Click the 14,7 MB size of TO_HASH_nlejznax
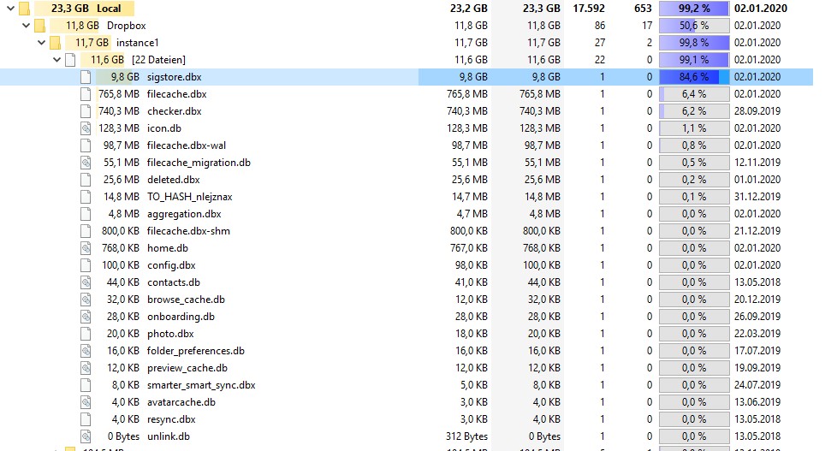 470,197
